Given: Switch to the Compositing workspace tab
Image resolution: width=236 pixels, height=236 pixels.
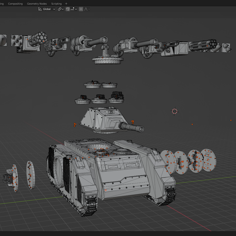Looking at the screenshot, I should point(15,4).
